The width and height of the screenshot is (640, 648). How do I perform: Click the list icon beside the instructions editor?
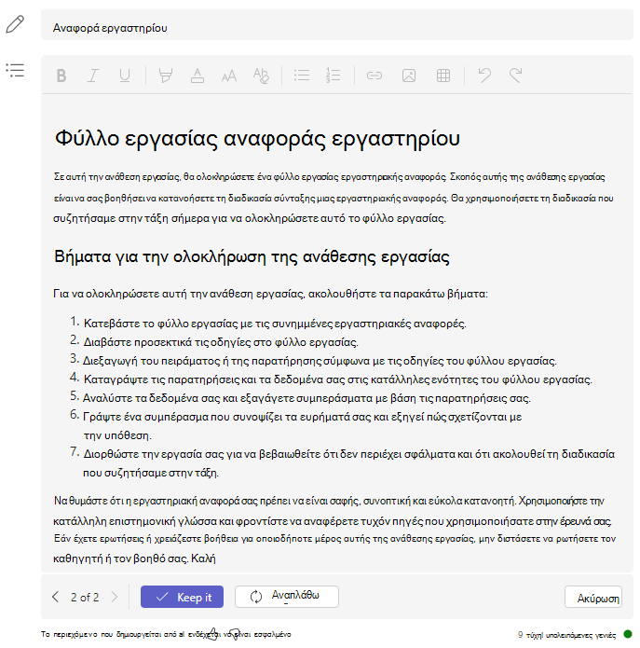coord(15,70)
